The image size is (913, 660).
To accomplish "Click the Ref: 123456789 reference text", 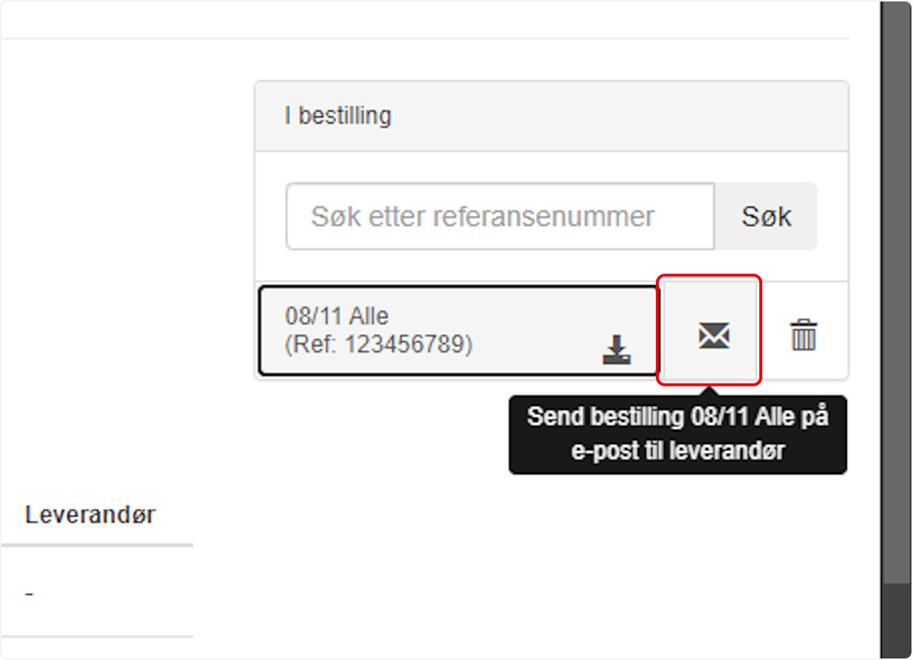I will [379, 345].
